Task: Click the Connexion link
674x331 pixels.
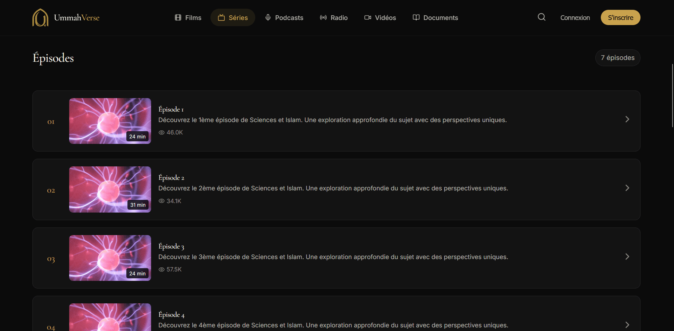Action: click(x=575, y=17)
